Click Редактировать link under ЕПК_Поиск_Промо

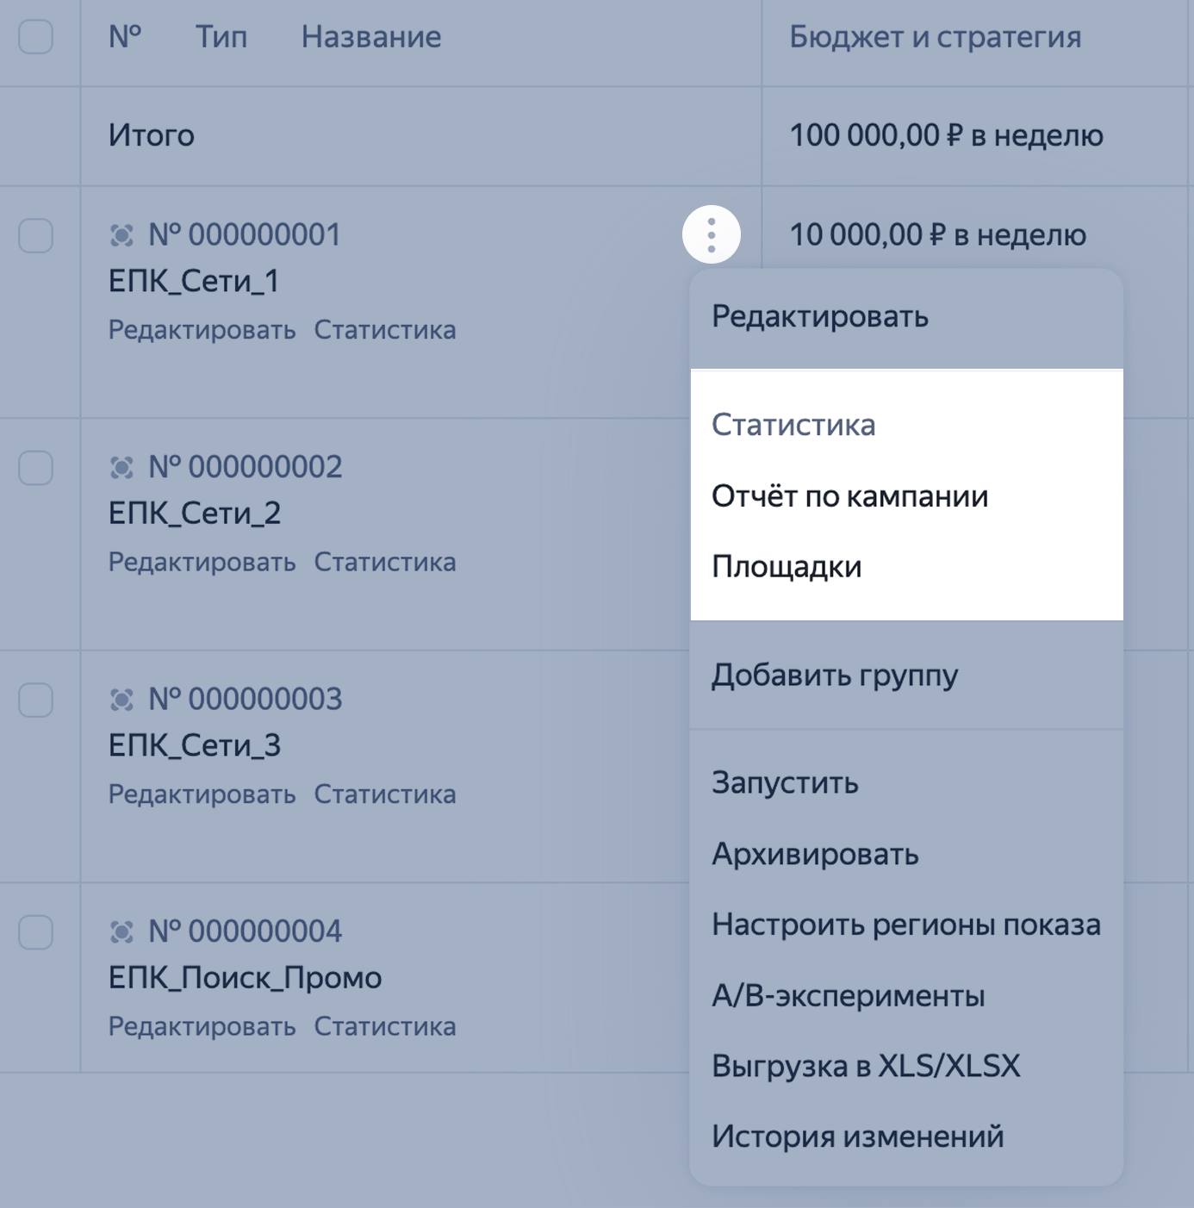pos(202,1026)
